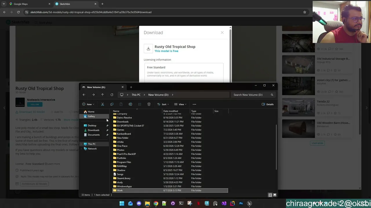Open the New dropdown in Explorer
Viewport: 371px width, 208px height.
click(88, 104)
